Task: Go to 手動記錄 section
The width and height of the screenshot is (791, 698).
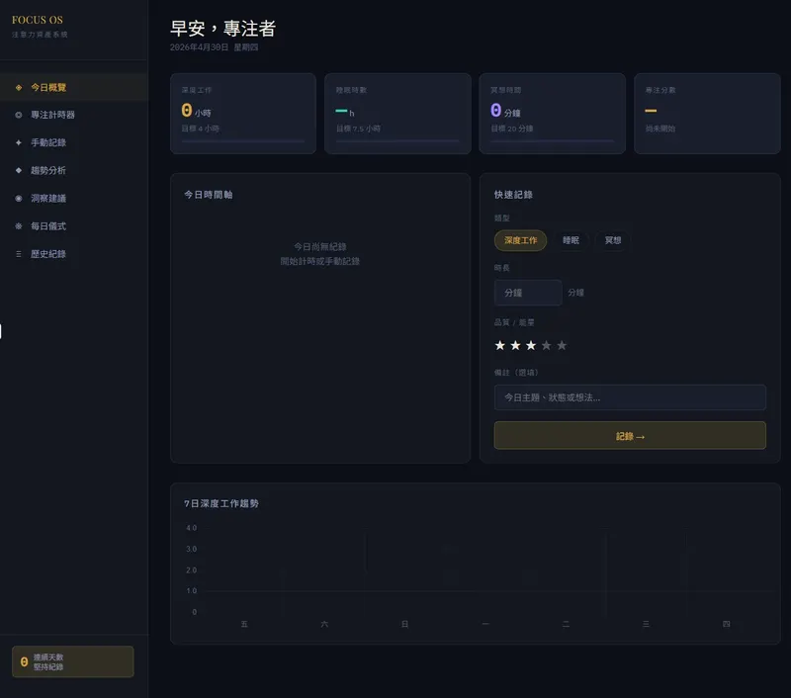Action: pos(73,142)
